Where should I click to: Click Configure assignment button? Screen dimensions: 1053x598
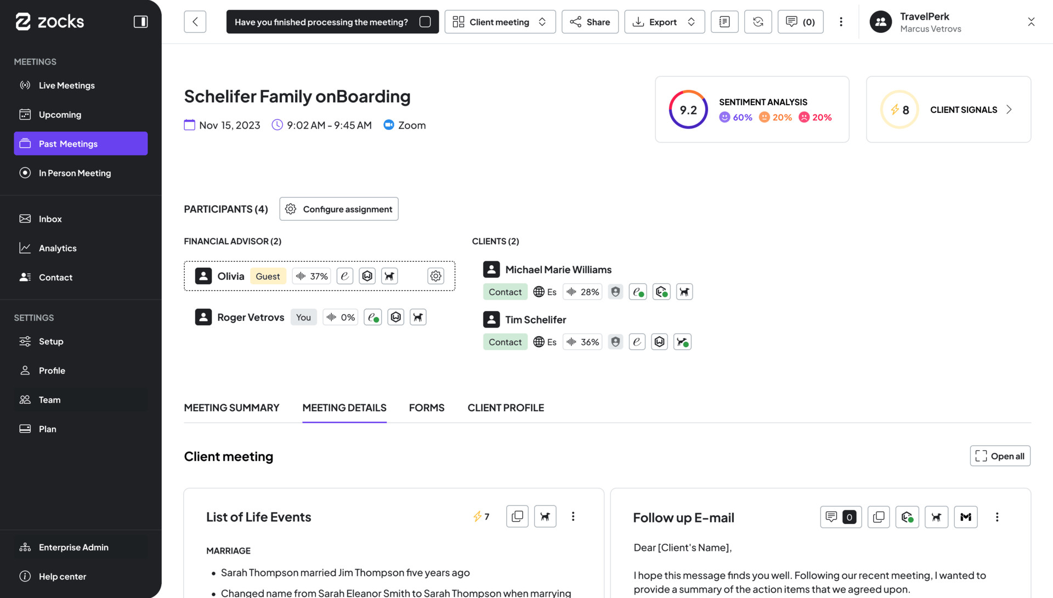pos(339,209)
